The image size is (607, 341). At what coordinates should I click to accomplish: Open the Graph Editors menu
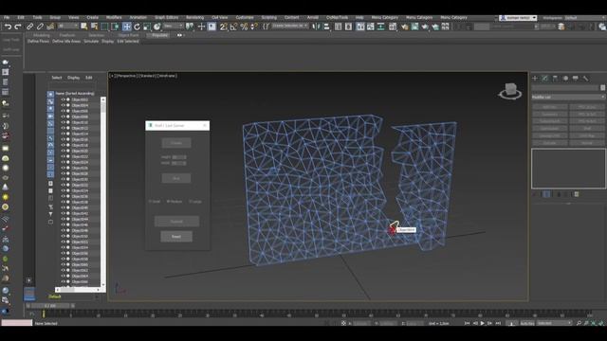point(167,17)
